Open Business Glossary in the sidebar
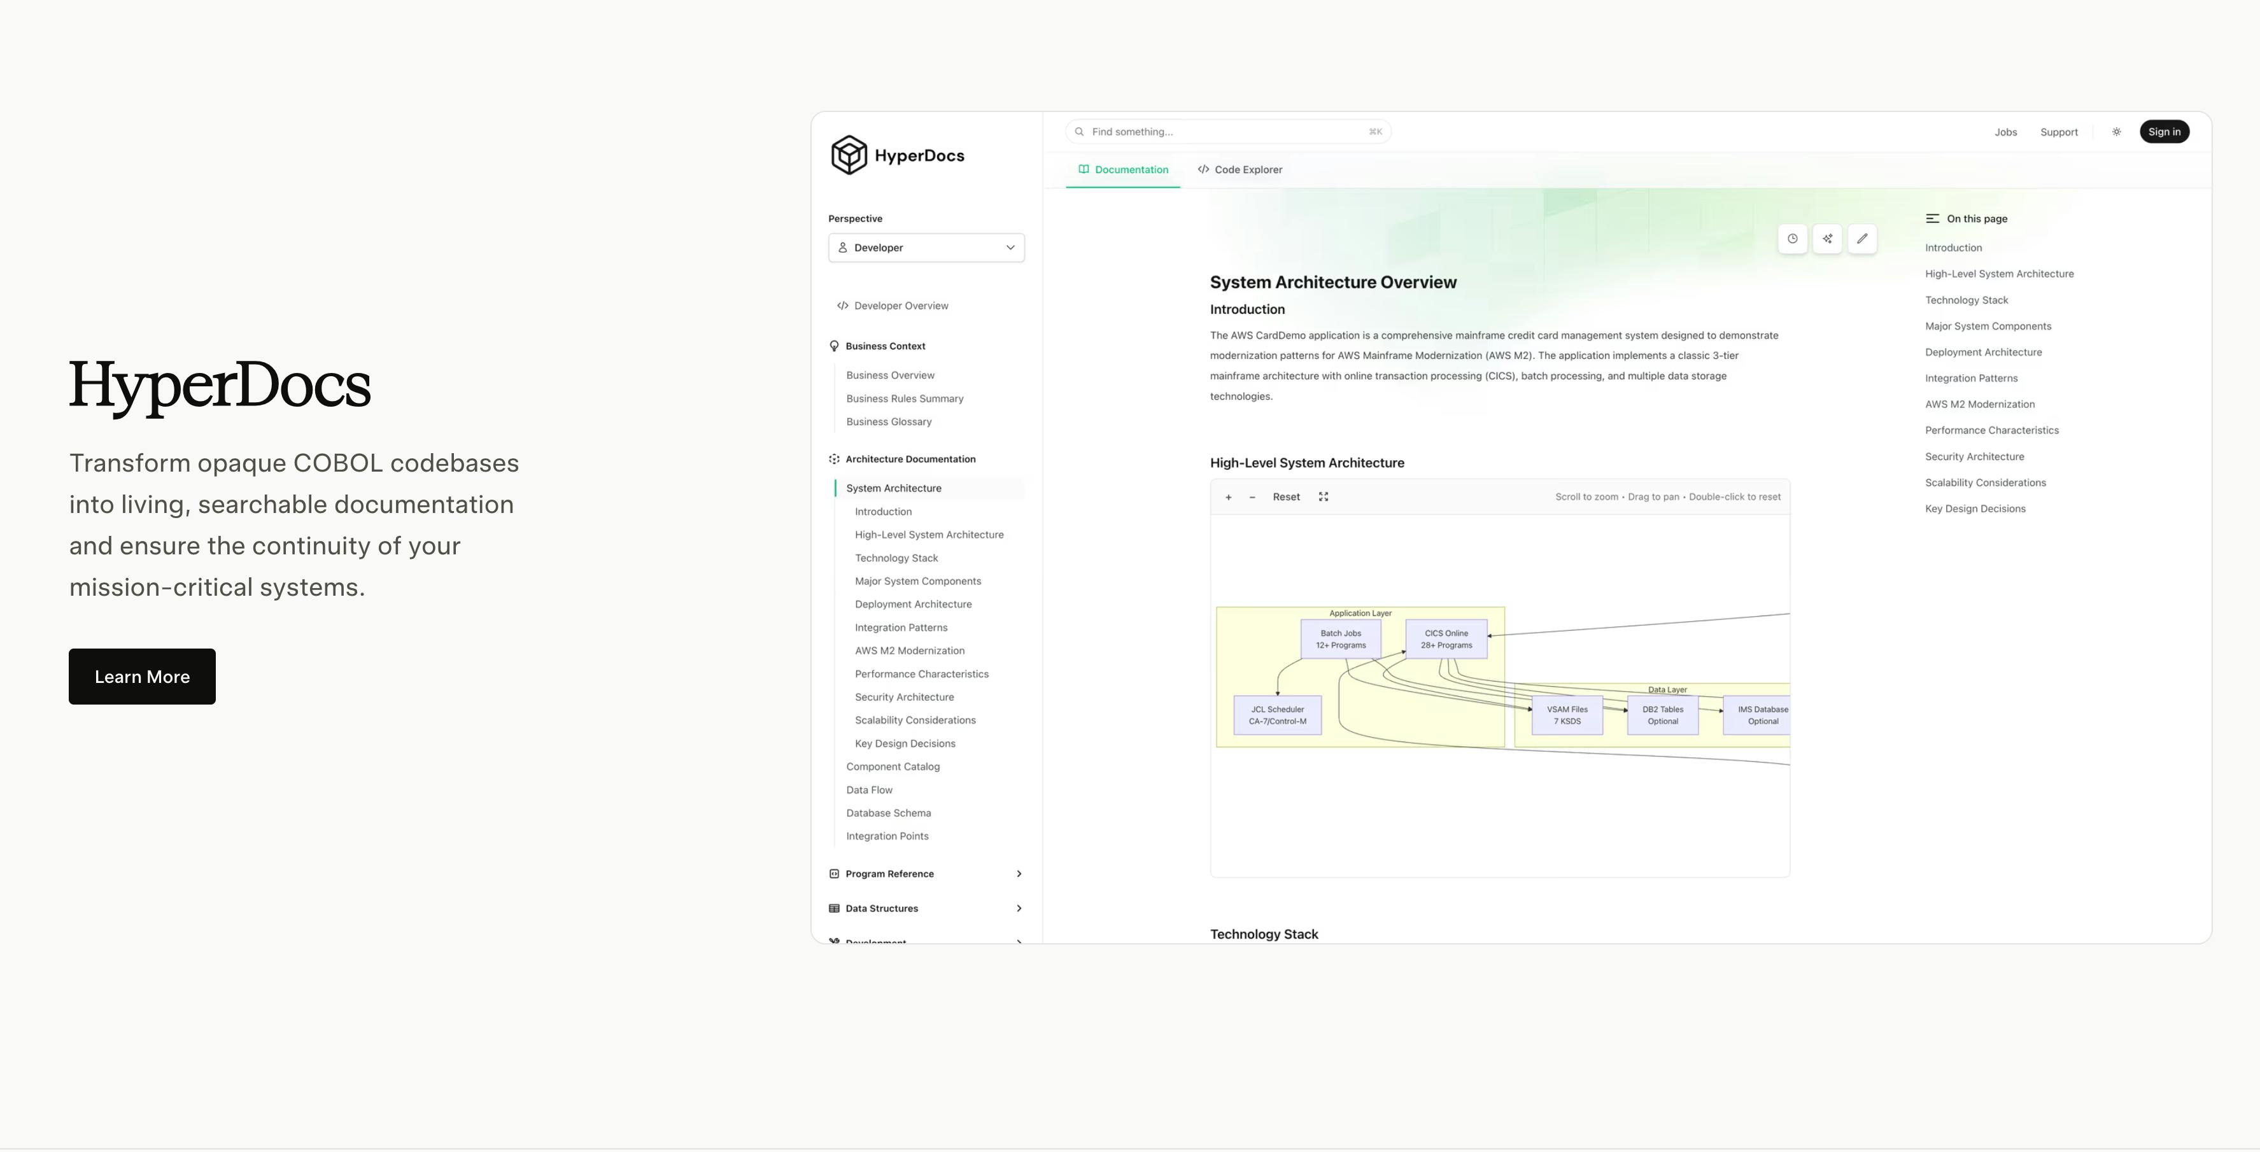Image resolution: width=2260 pixels, height=1152 pixels. 889,422
